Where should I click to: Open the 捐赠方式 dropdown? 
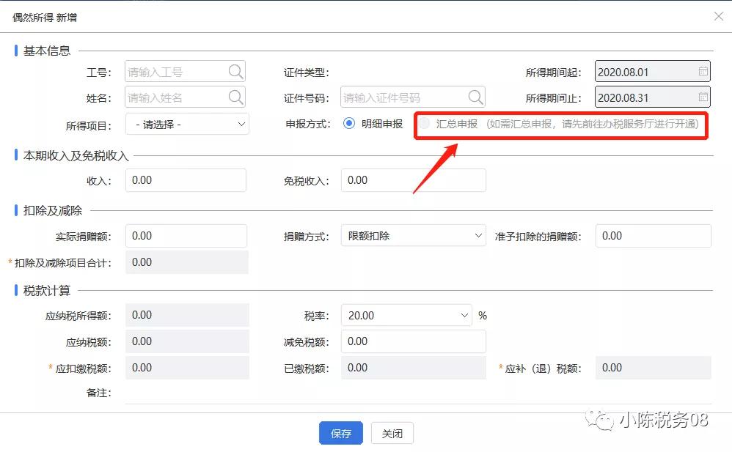(x=413, y=236)
